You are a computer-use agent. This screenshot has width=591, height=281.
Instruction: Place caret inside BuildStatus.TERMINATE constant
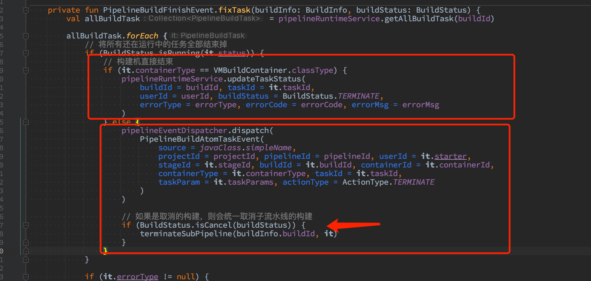click(359, 96)
